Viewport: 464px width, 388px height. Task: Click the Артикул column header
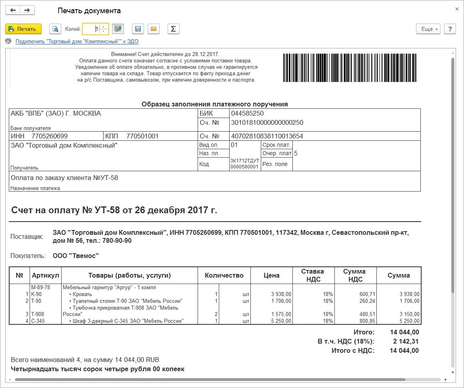tap(46, 275)
